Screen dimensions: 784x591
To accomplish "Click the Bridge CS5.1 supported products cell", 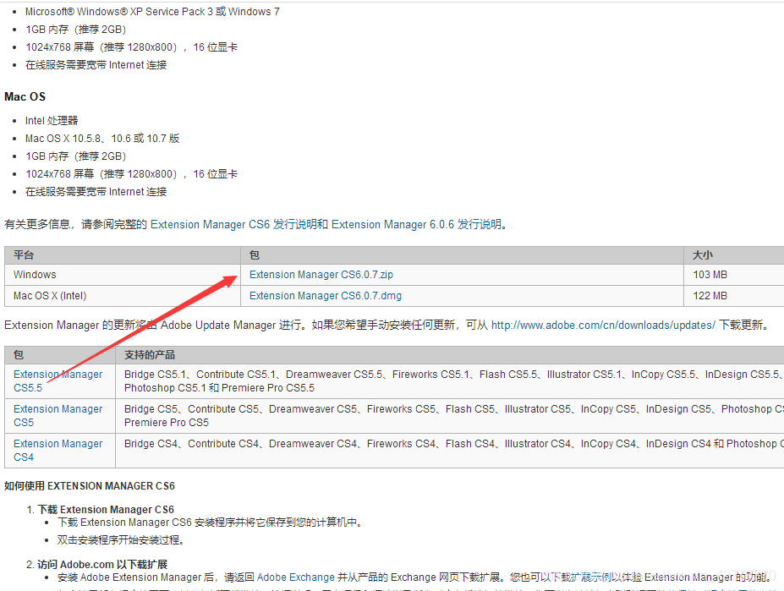I will [x=449, y=381].
